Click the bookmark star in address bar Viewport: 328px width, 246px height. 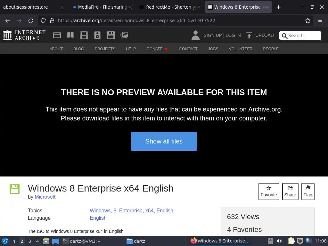click(308, 20)
